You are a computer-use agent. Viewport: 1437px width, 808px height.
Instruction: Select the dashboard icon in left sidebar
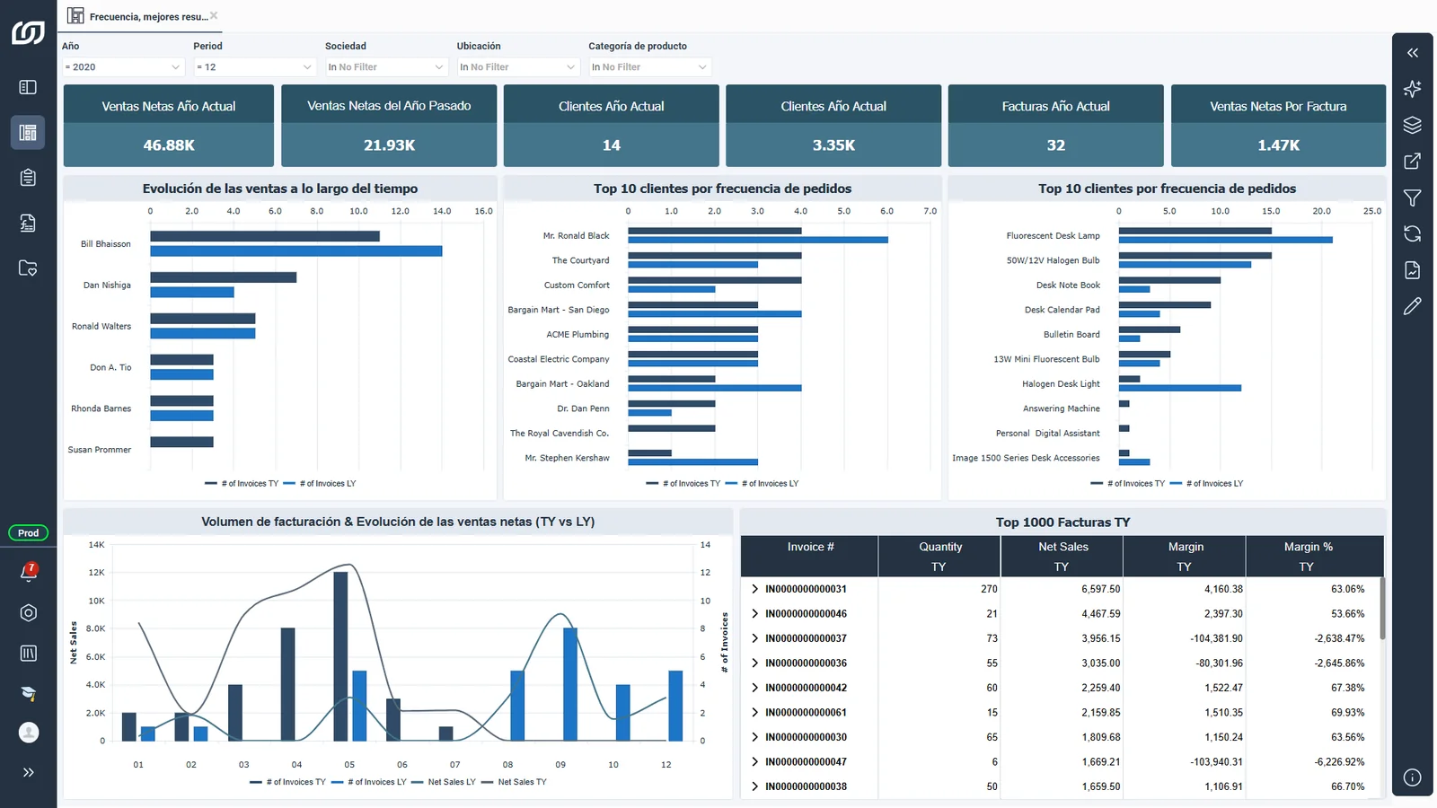(x=28, y=132)
